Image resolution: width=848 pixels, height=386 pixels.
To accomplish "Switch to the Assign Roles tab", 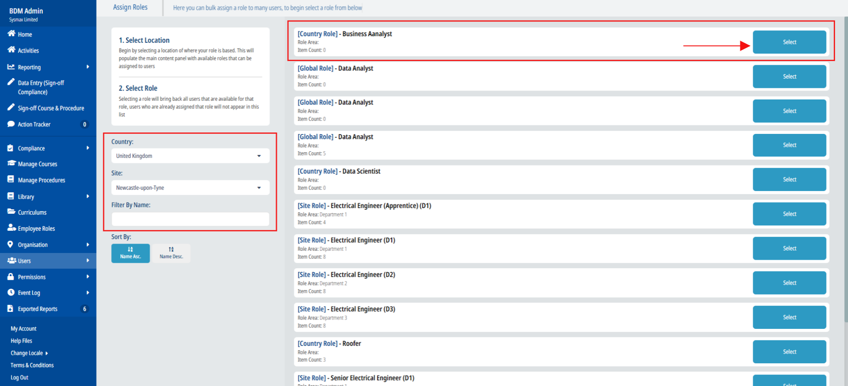I will pos(130,7).
